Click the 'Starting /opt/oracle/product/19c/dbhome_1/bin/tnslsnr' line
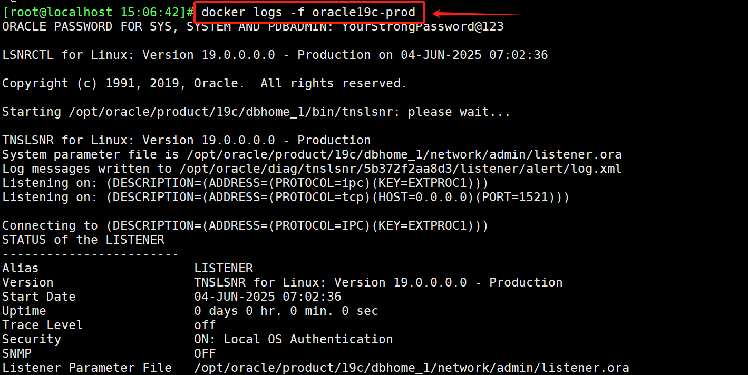 [x=256, y=112]
